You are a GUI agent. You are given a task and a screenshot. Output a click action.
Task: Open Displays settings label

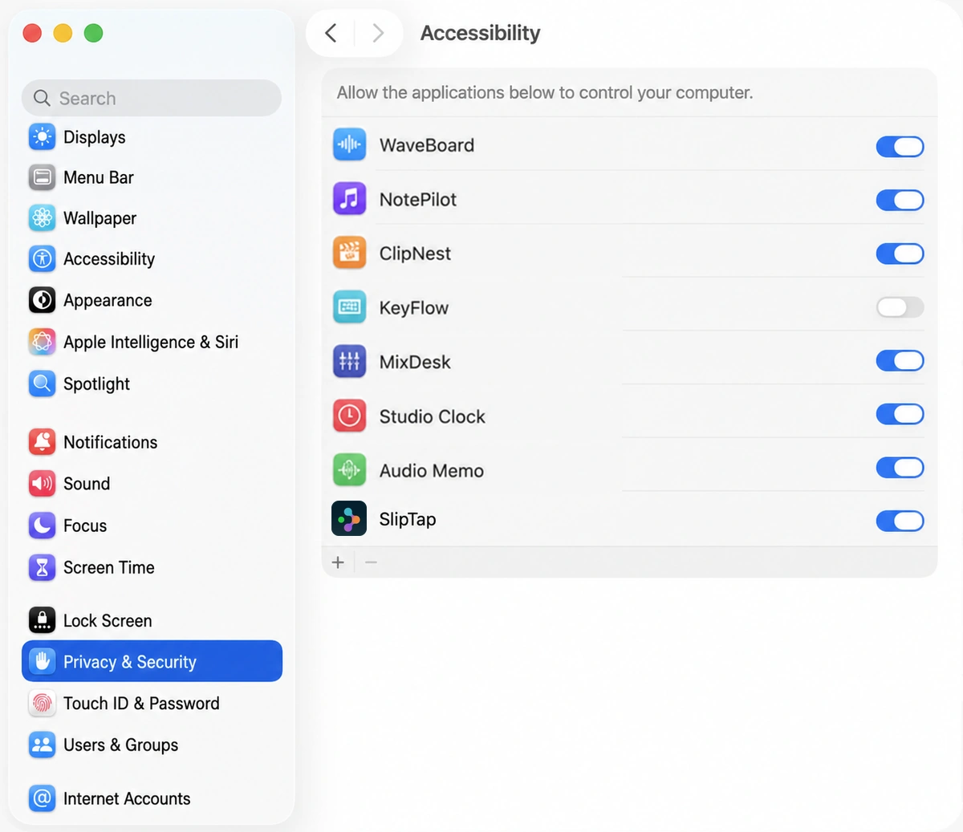tap(95, 137)
